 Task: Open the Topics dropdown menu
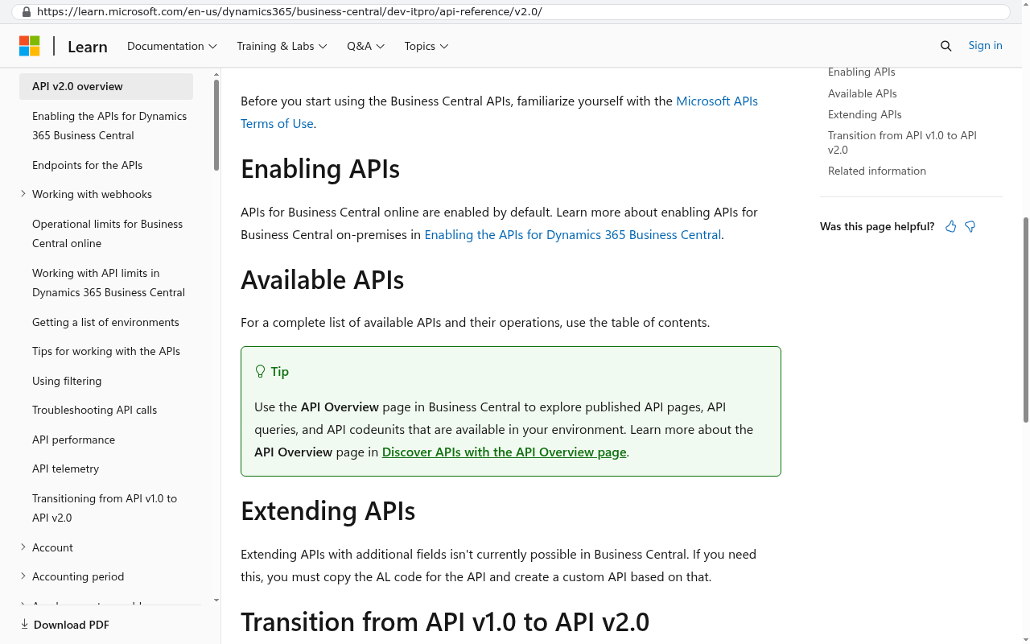click(x=426, y=46)
